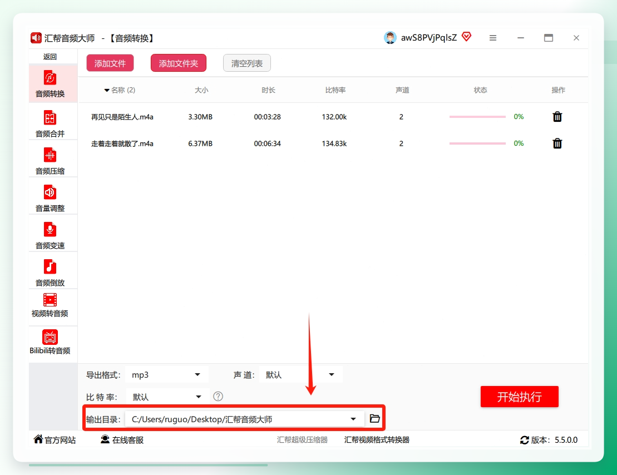Click the version number 5.5.0.0

566,440
